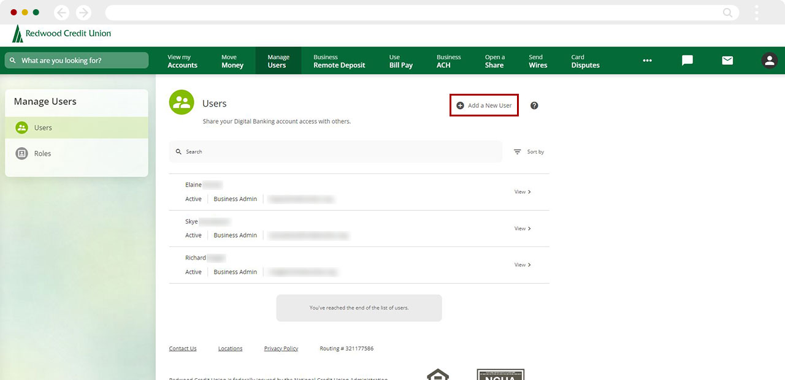Click Active status in Skye's row
This screenshot has height=380, width=785.
[193, 235]
